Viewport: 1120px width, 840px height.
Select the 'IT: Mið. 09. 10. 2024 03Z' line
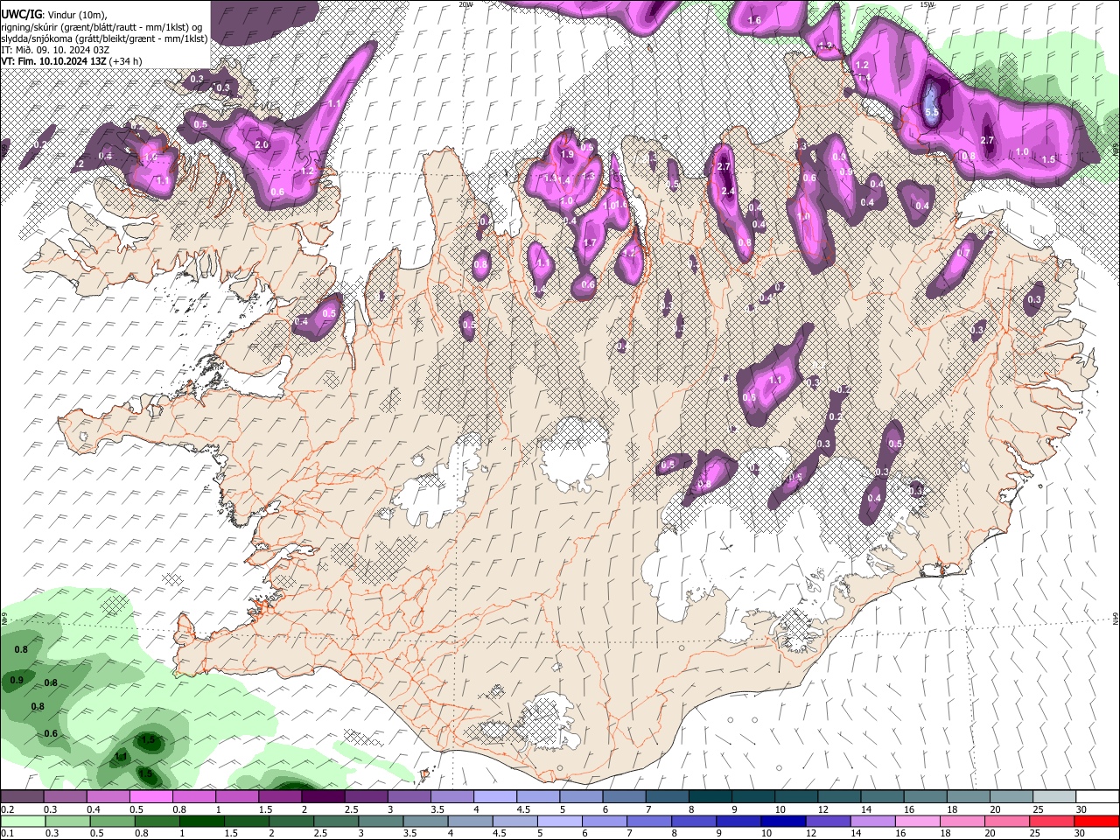(x=55, y=50)
